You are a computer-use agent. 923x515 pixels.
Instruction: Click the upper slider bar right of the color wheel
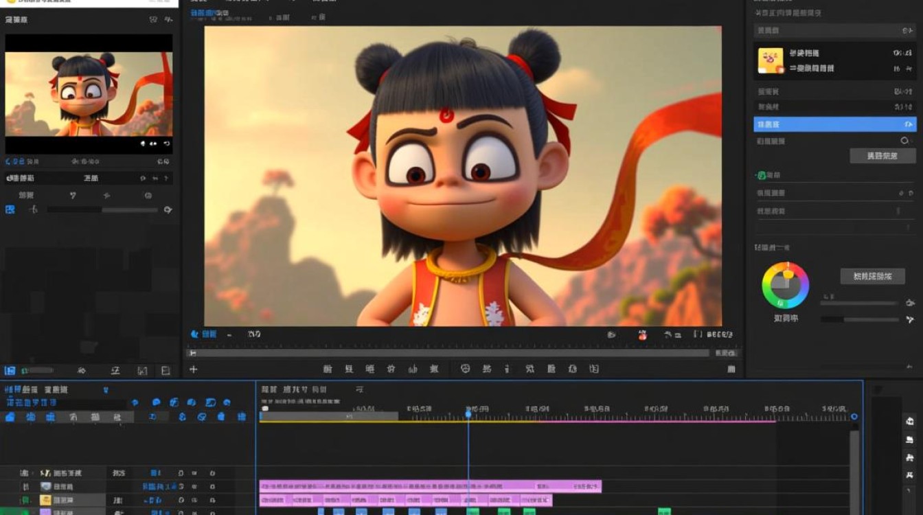(858, 303)
